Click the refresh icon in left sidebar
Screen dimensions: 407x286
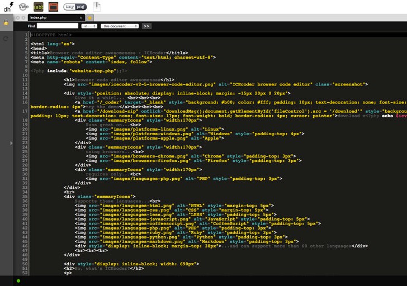click(x=6, y=39)
